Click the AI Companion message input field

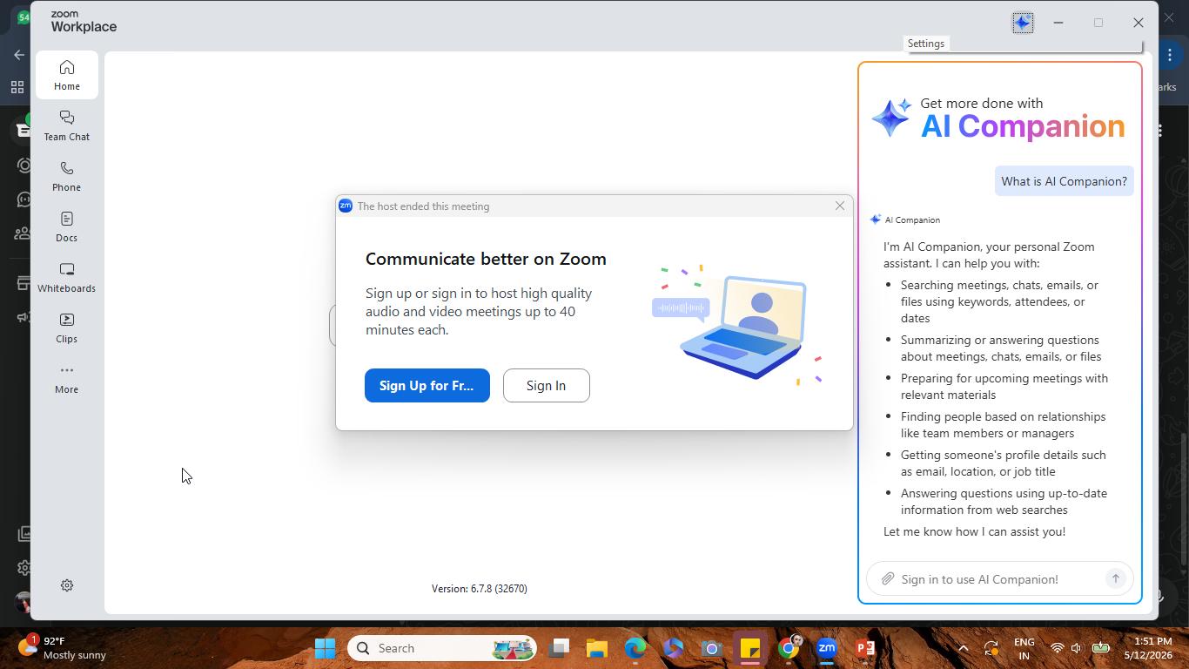(x=999, y=579)
